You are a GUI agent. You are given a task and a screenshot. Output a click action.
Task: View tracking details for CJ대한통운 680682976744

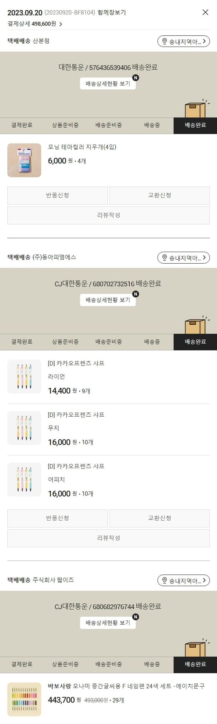108,622
